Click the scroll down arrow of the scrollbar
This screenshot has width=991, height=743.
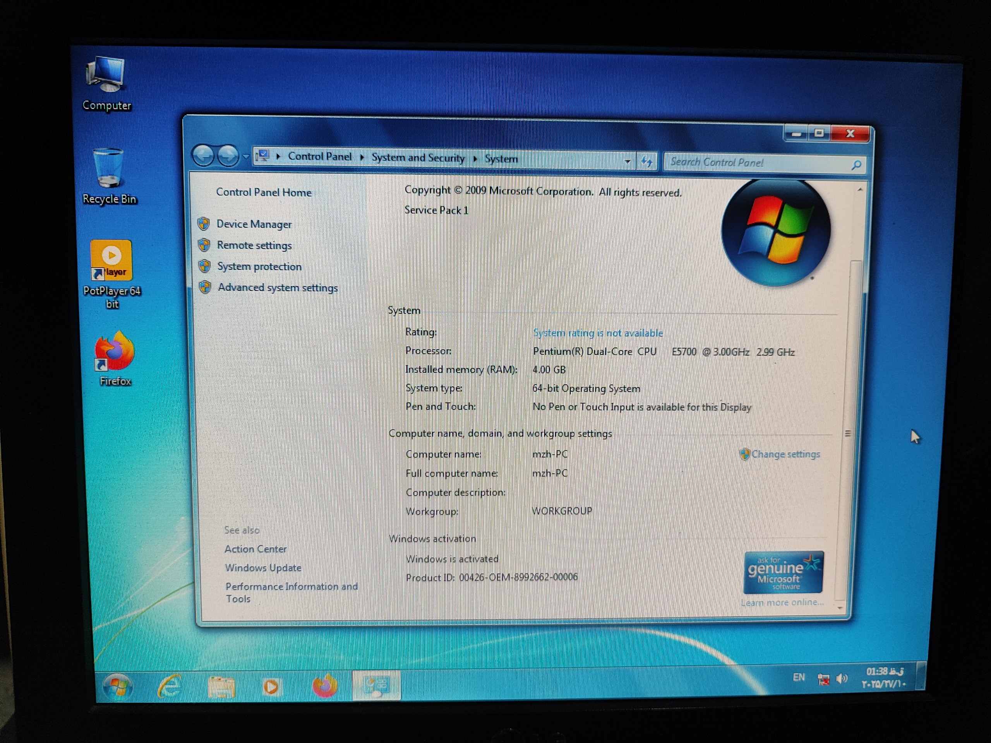[x=840, y=608]
